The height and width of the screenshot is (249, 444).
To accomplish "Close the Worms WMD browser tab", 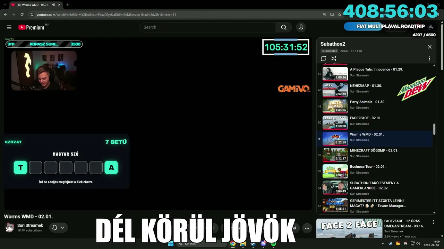I will point(59,5).
